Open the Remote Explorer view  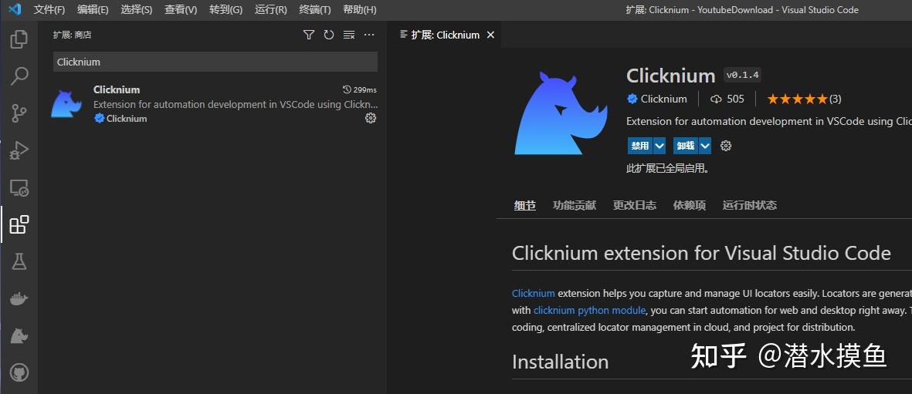tap(19, 187)
